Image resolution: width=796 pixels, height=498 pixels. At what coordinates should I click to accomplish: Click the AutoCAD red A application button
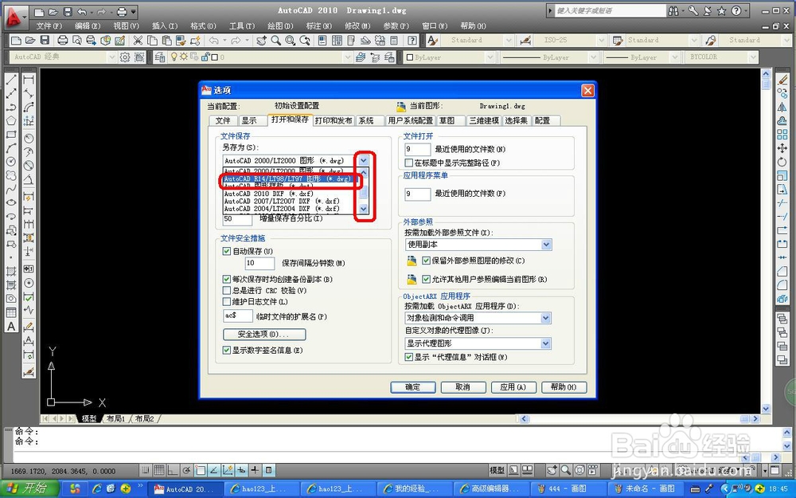point(14,18)
